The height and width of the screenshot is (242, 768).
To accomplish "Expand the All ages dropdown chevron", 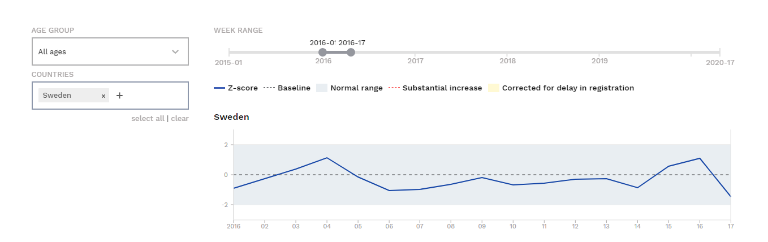I will click(x=175, y=52).
